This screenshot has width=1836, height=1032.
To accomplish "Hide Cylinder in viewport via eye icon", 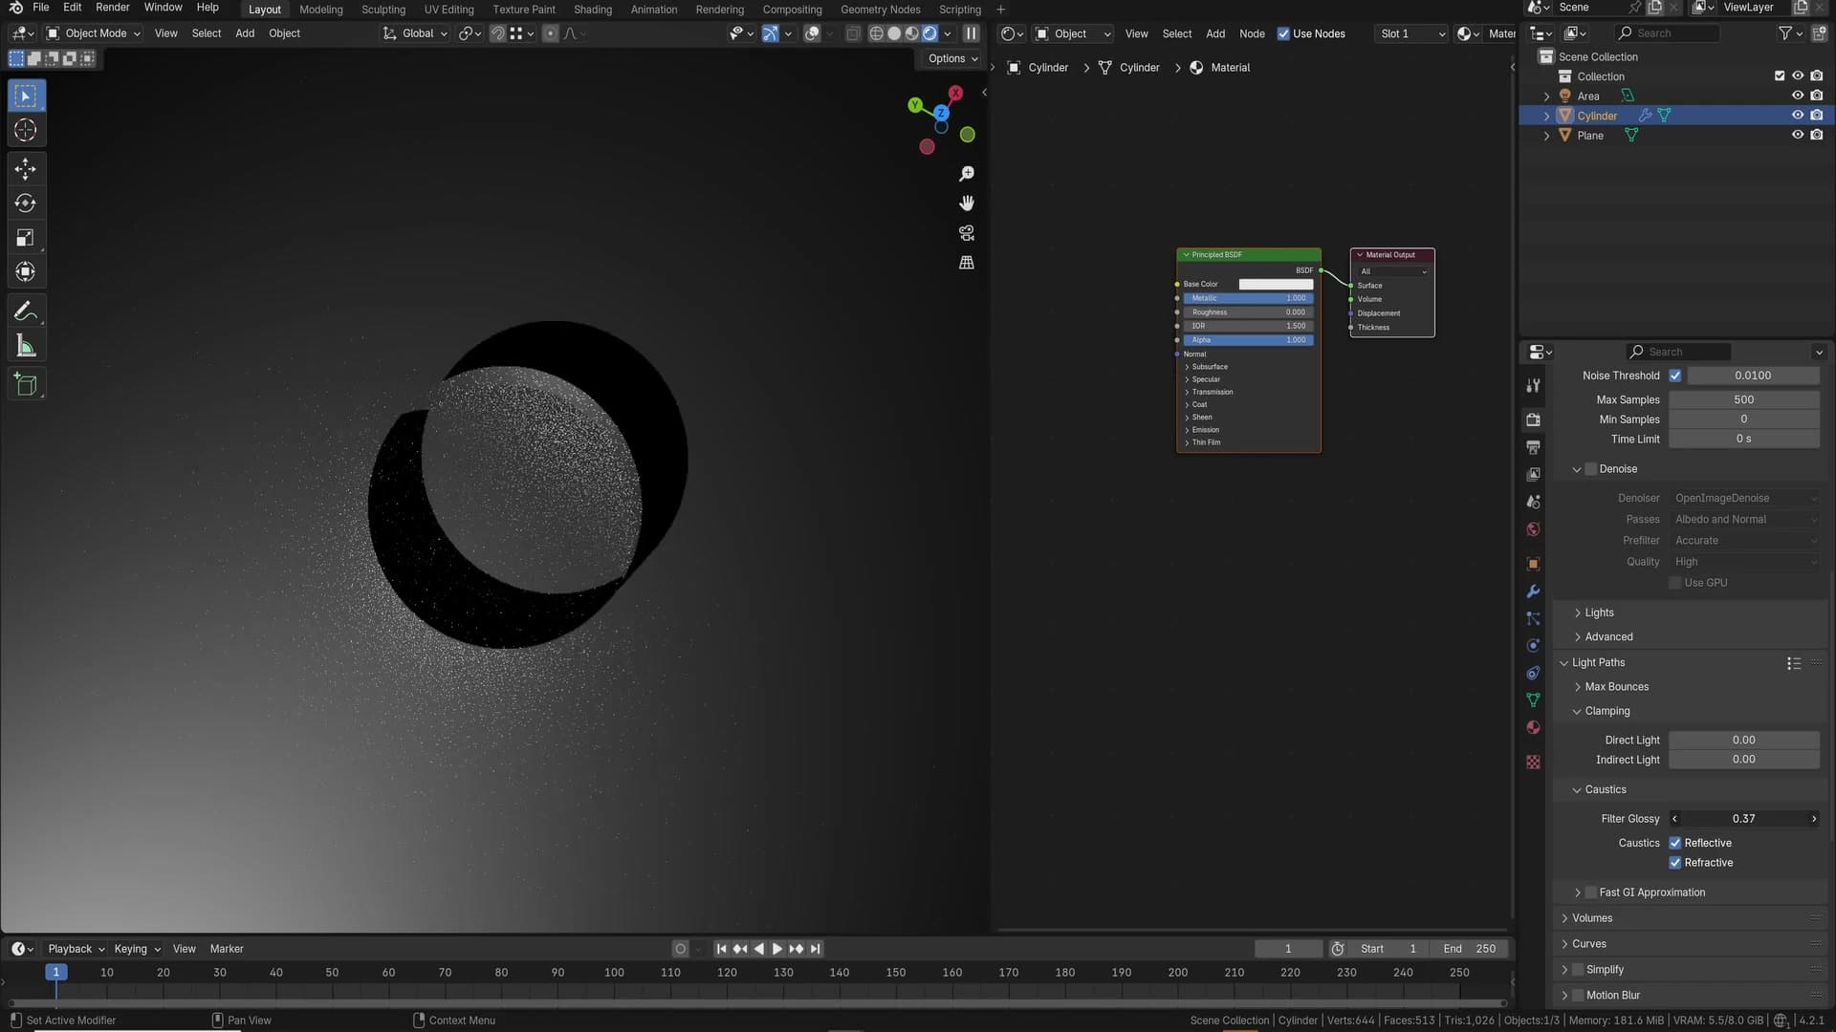I will [1798, 116].
